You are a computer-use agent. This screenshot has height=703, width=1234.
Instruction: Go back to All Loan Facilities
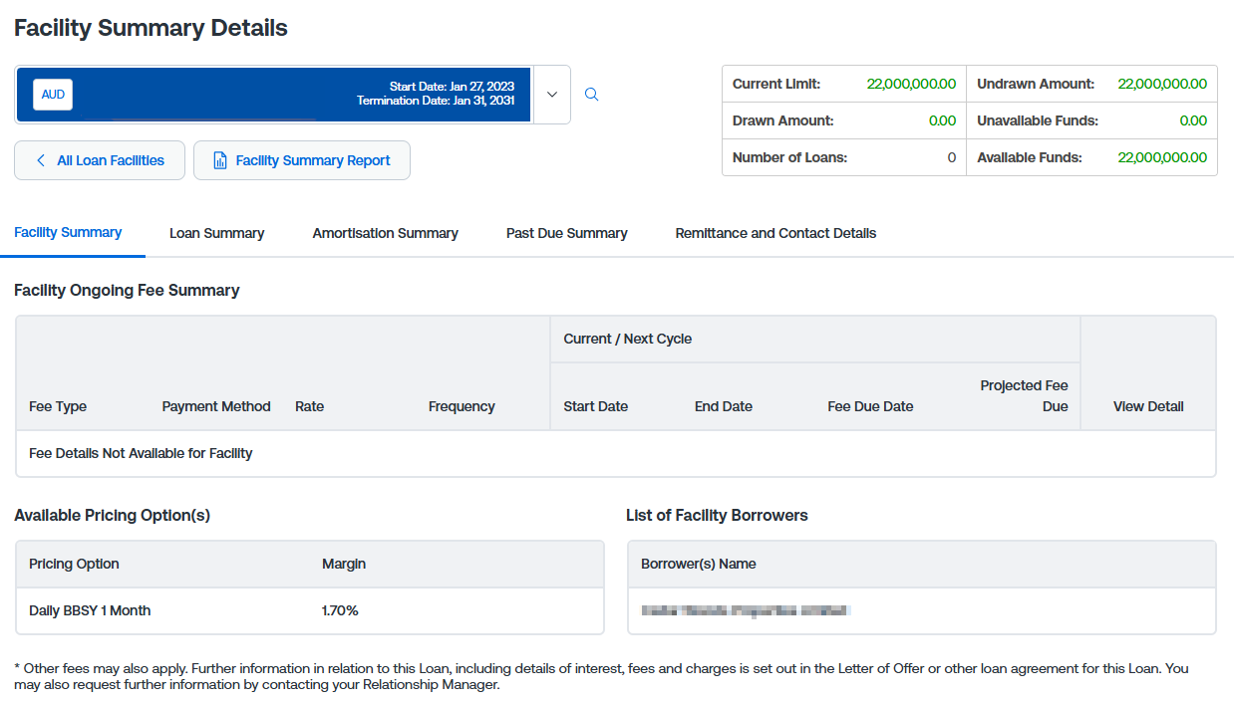100,160
